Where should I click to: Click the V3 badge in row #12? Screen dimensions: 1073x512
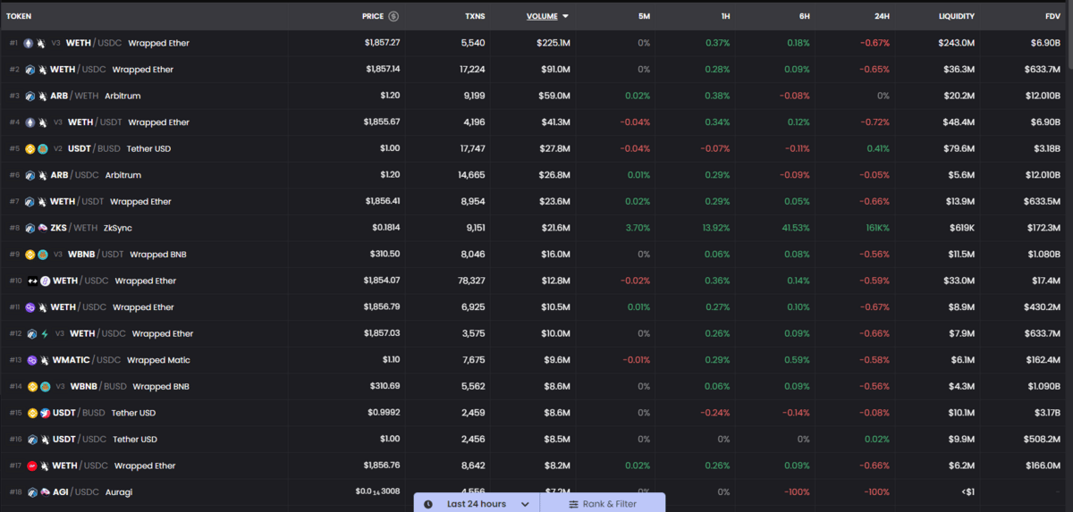(60, 334)
